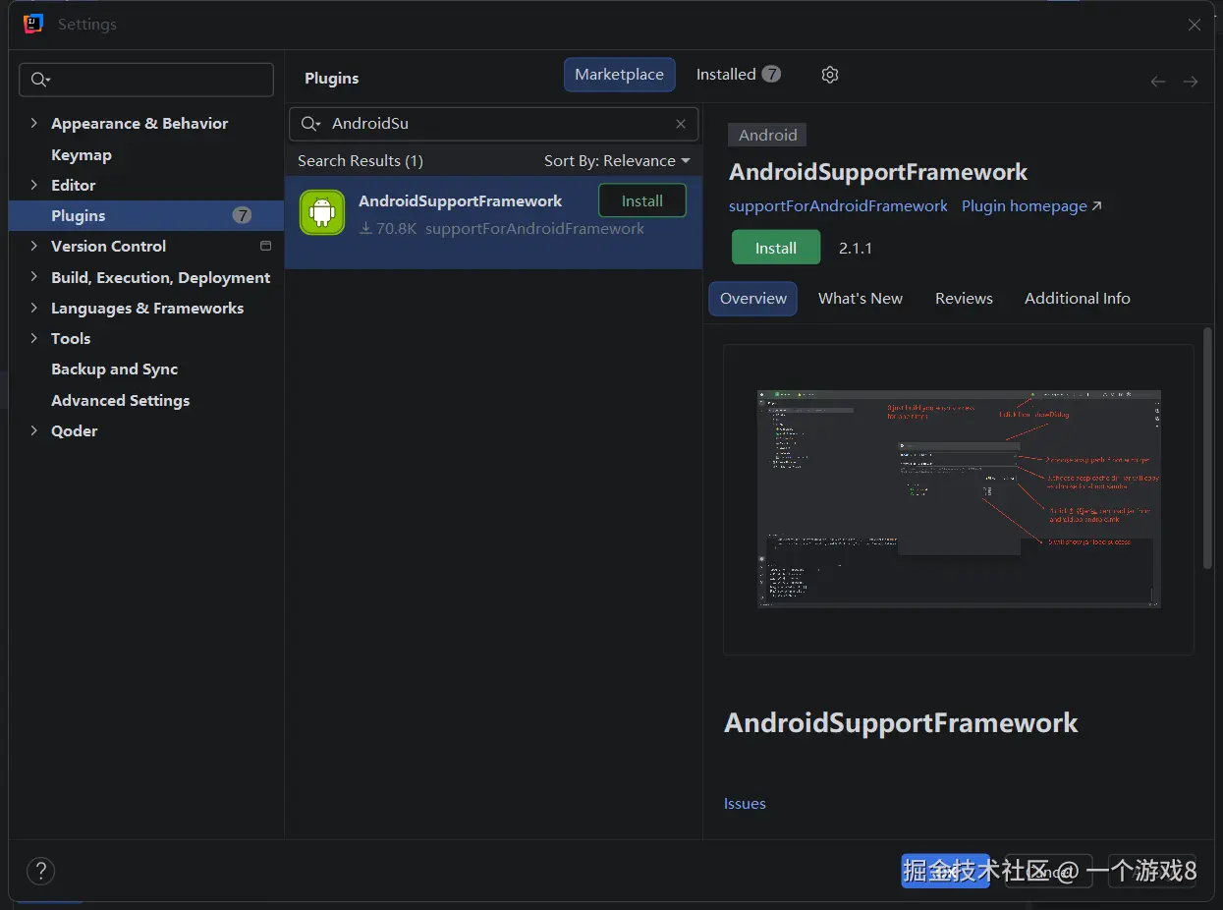Navigate forward with the right arrow
The image size is (1223, 910).
tap(1191, 82)
